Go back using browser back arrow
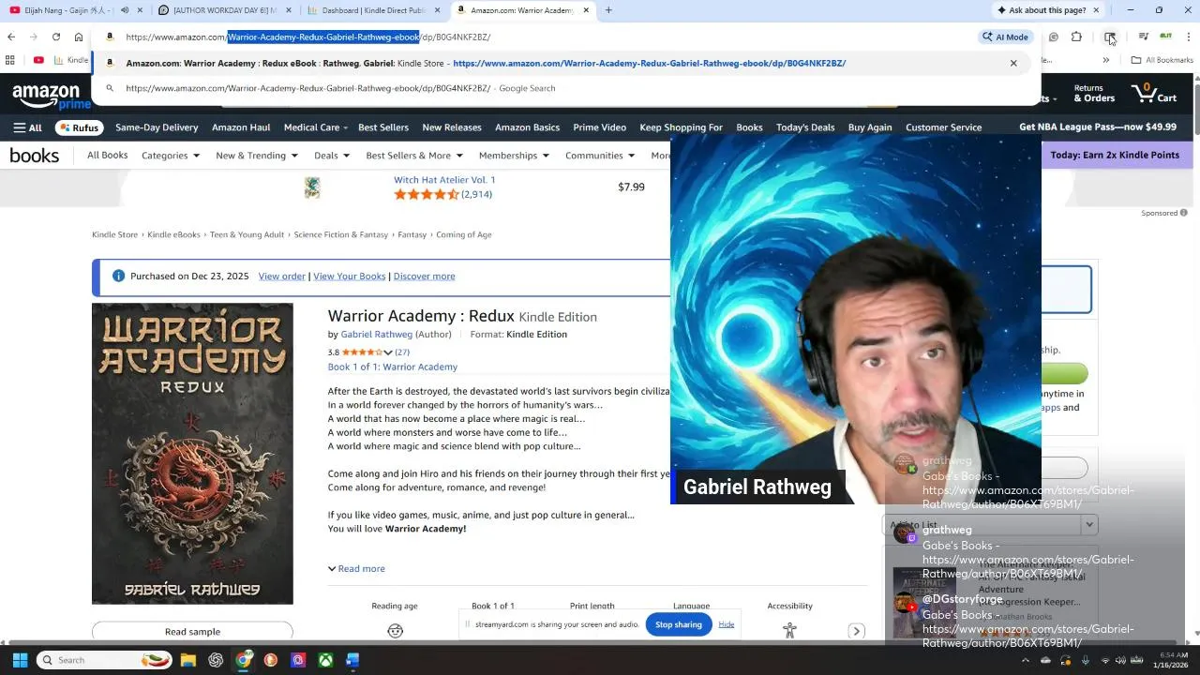The image size is (1200, 675). point(11,37)
